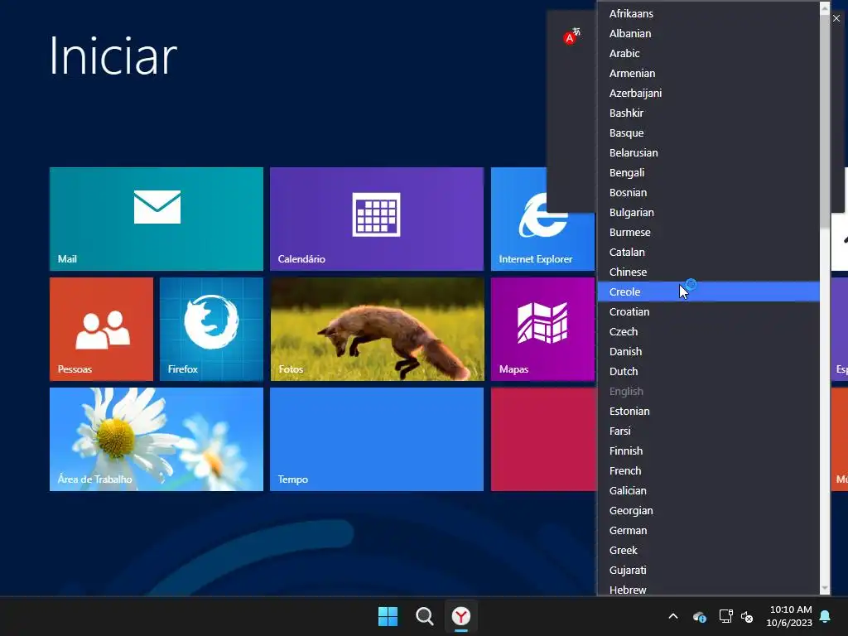Open the Fotos fox photo tile
The image size is (848, 636).
(x=377, y=330)
